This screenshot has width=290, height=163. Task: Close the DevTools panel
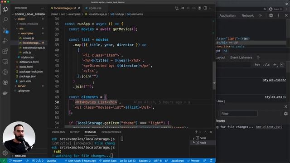tap(286, 15)
